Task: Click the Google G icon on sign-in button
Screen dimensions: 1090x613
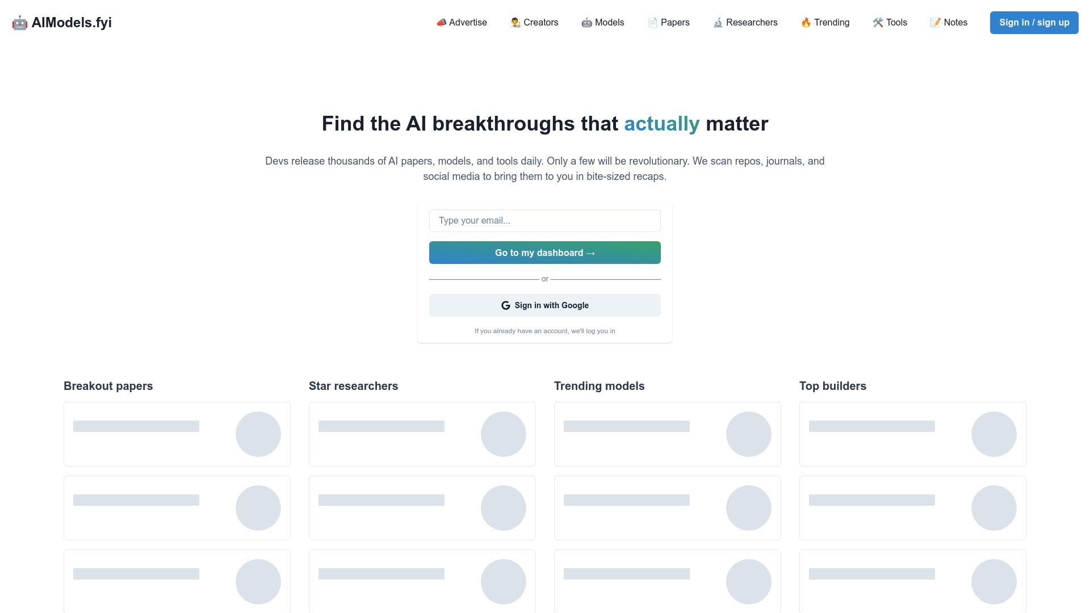Action: (x=505, y=305)
